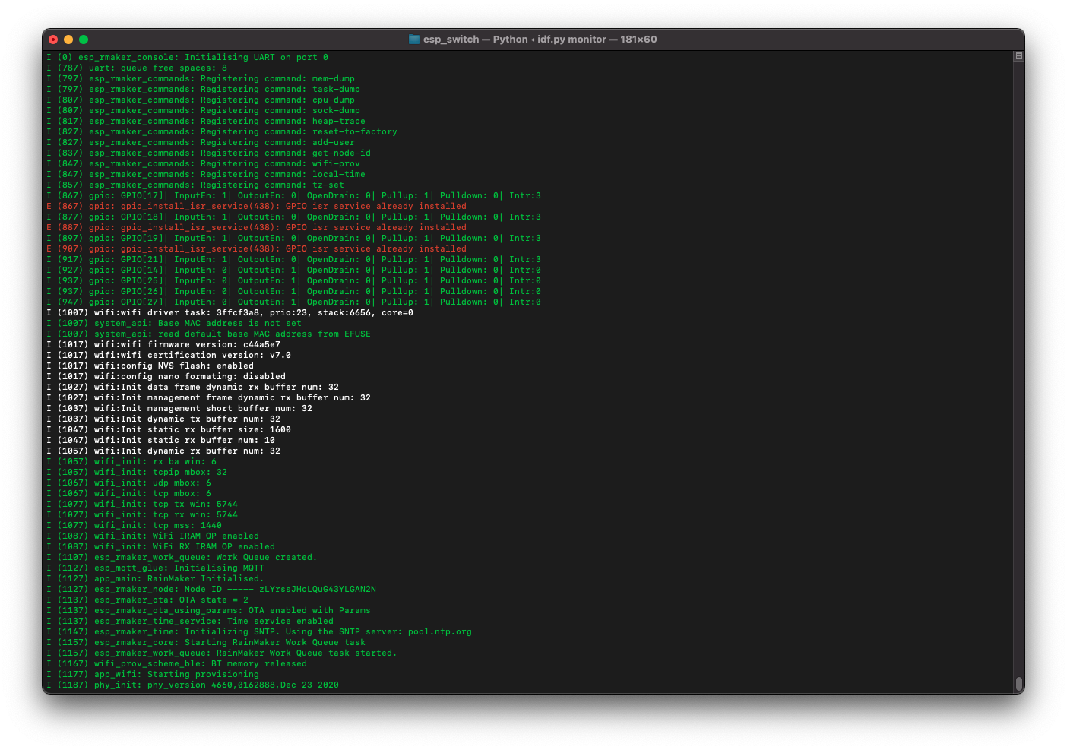Click the vertical scrollbar thumb at bottom
The image size is (1067, 750).
(1019, 684)
